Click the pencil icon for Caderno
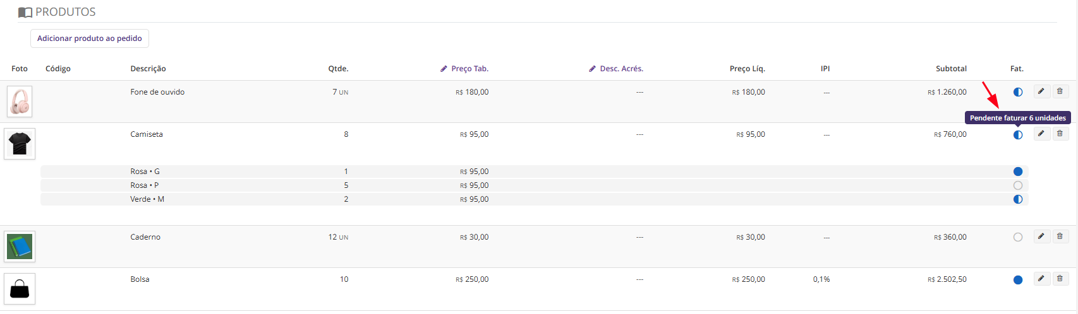 point(1042,236)
